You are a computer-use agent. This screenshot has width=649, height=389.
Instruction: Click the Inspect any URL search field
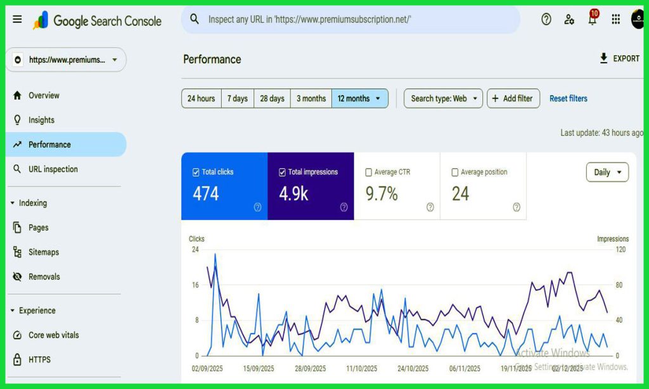tap(355, 20)
